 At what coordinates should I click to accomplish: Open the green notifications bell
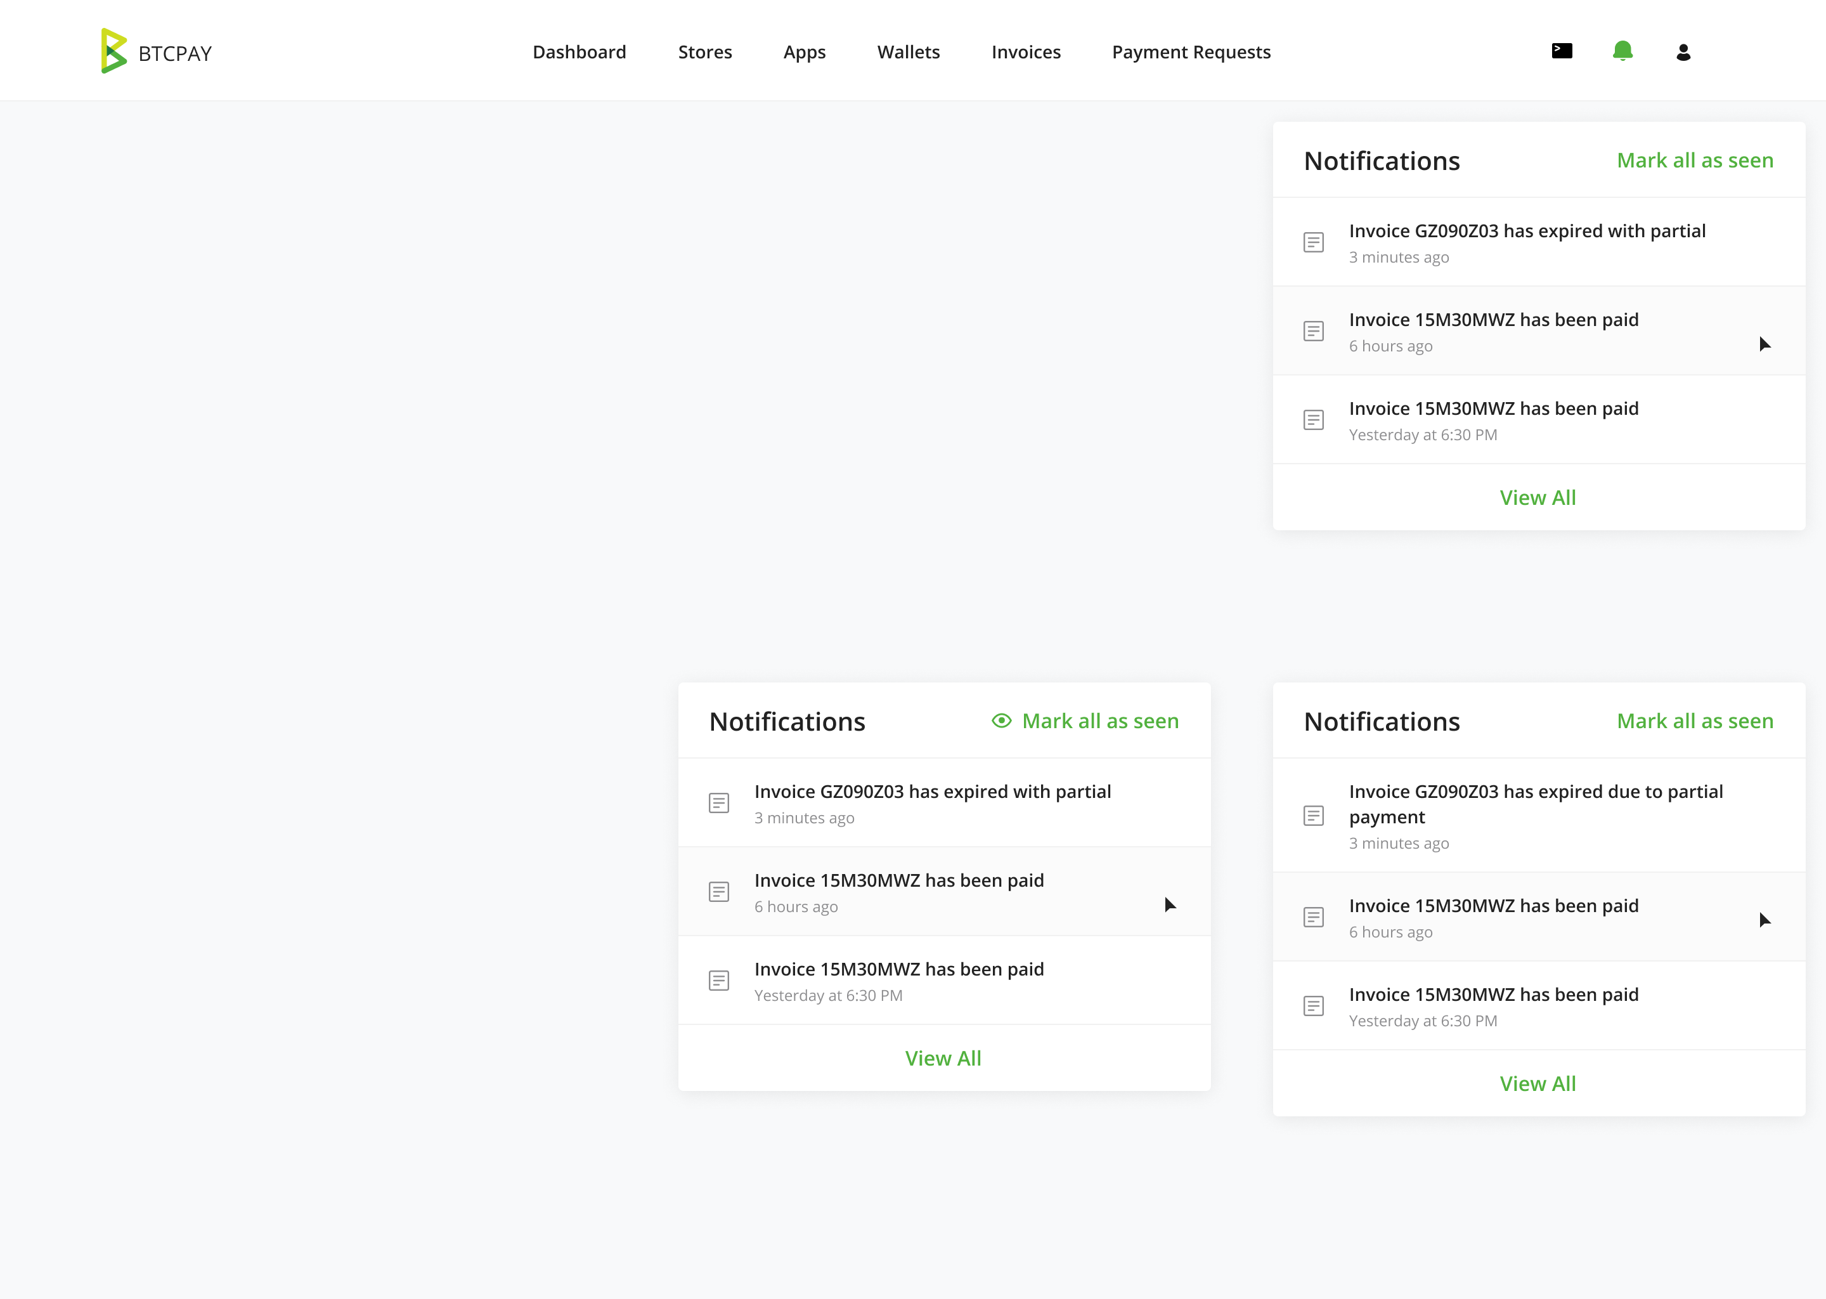tap(1622, 51)
